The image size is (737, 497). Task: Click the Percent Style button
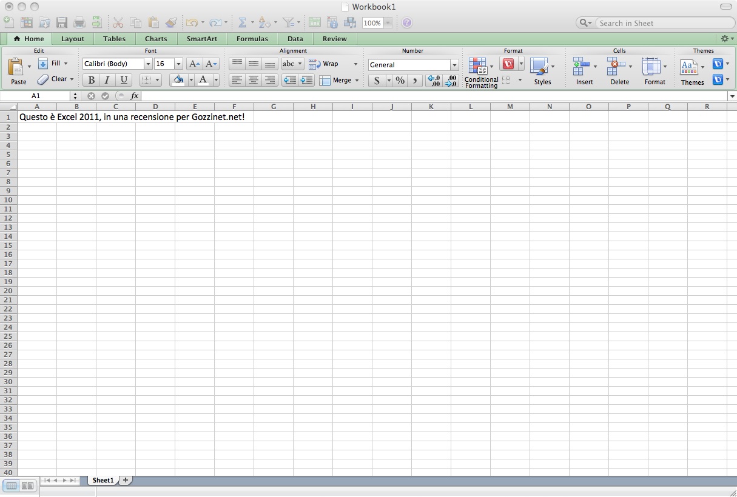click(400, 81)
